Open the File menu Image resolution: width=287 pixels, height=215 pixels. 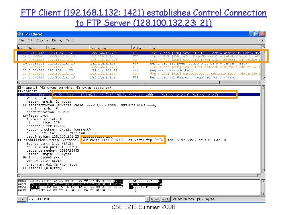(21, 40)
